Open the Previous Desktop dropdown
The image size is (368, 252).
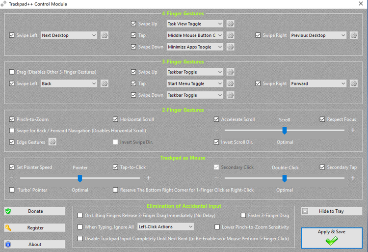(318, 35)
